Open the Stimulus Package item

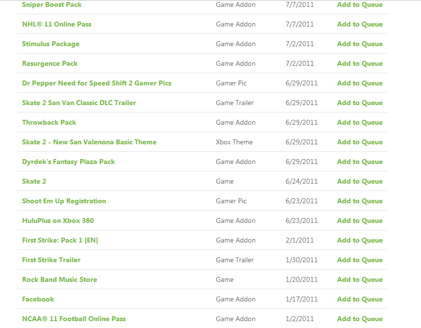(51, 44)
